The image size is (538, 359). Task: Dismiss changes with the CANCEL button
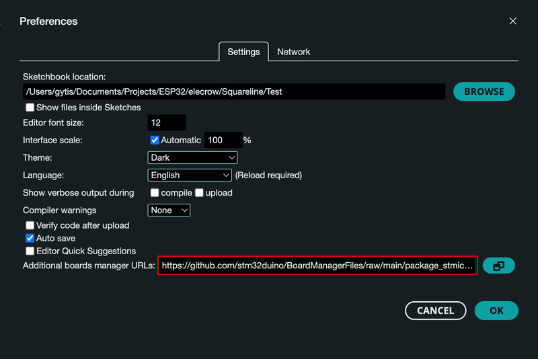435,311
